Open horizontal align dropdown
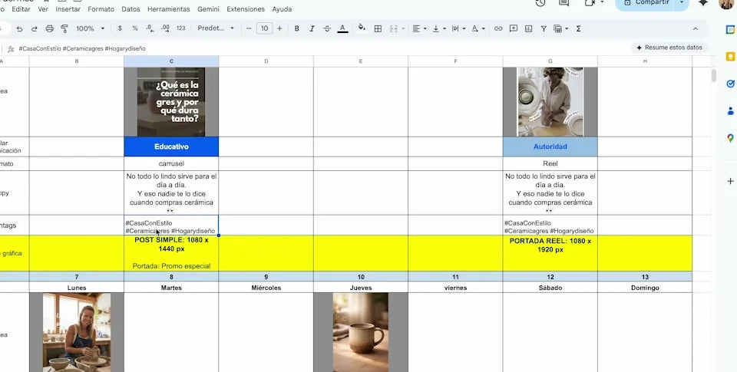 click(x=419, y=28)
